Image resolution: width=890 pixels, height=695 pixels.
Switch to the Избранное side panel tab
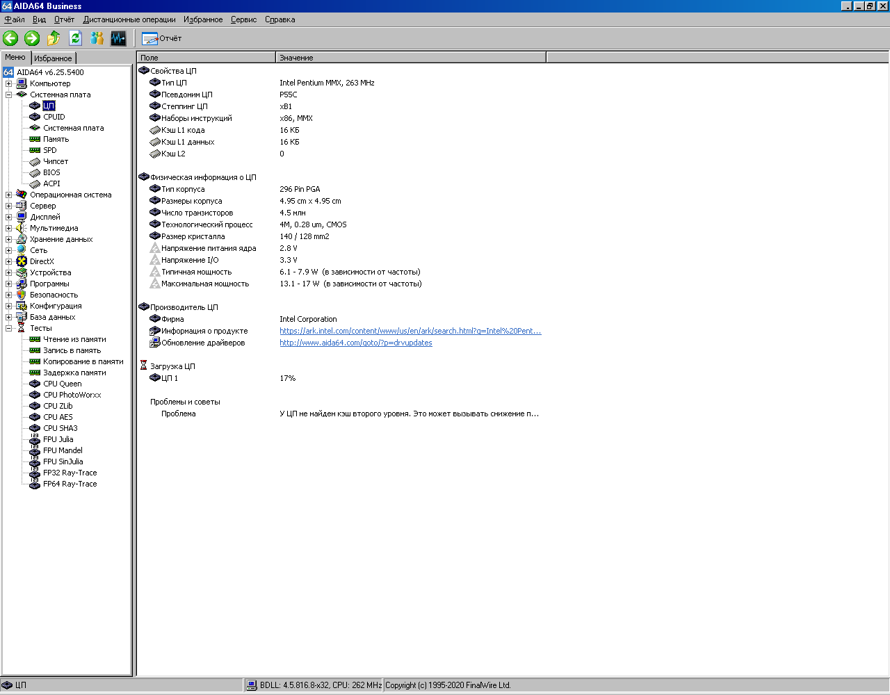(x=53, y=58)
